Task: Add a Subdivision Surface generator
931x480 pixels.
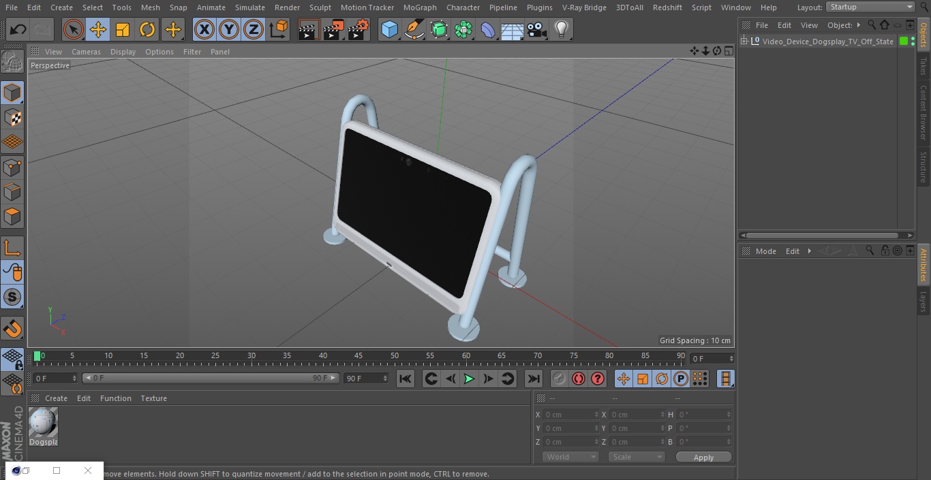Action: pyautogui.click(x=439, y=30)
